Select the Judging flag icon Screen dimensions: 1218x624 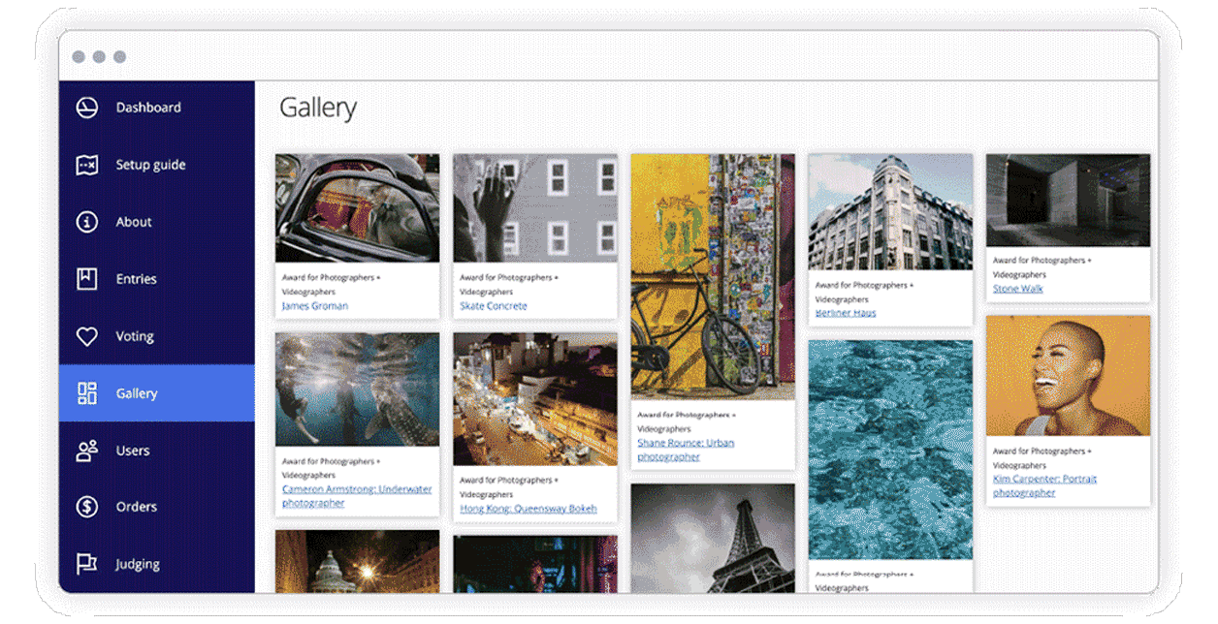[x=85, y=563]
